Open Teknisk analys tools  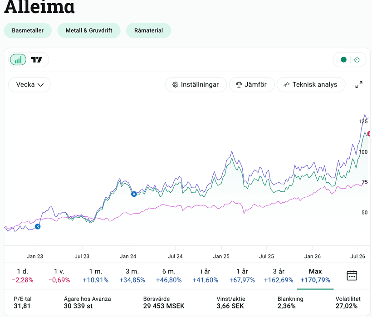click(311, 85)
